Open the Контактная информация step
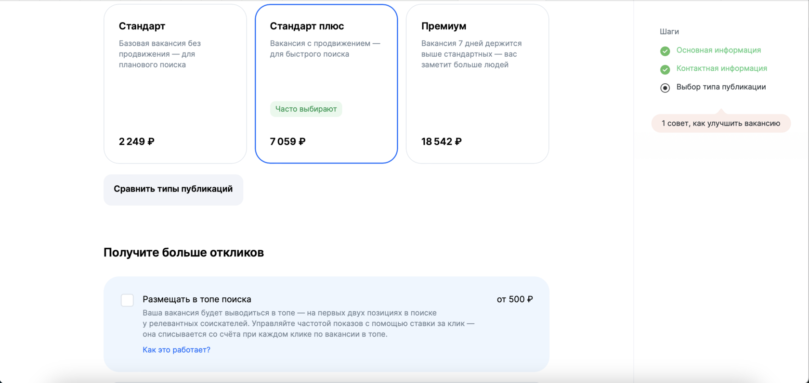The image size is (809, 383). pyautogui.click(x=721, y=68)
